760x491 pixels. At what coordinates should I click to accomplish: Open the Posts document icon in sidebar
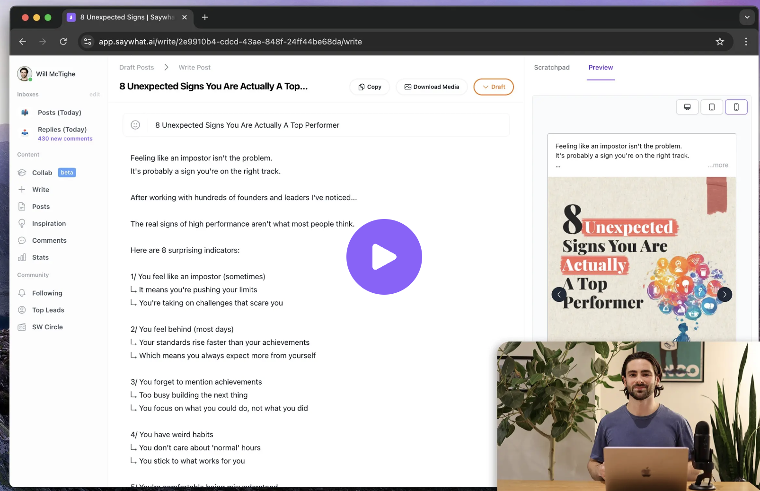22,206
